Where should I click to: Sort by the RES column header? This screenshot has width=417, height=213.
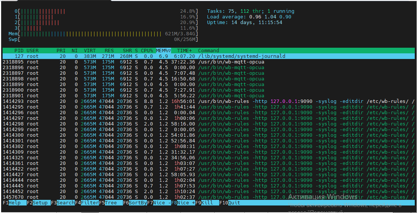(x=109, y=50)
